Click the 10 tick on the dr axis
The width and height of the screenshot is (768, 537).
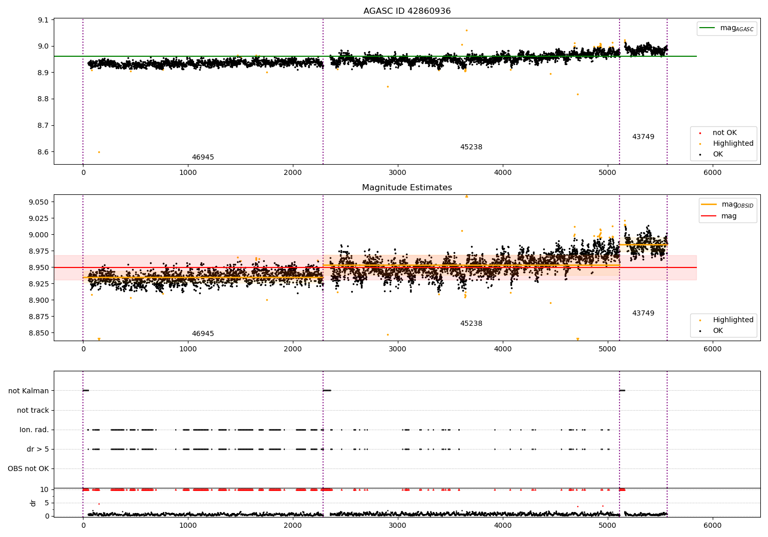(45, 489)
